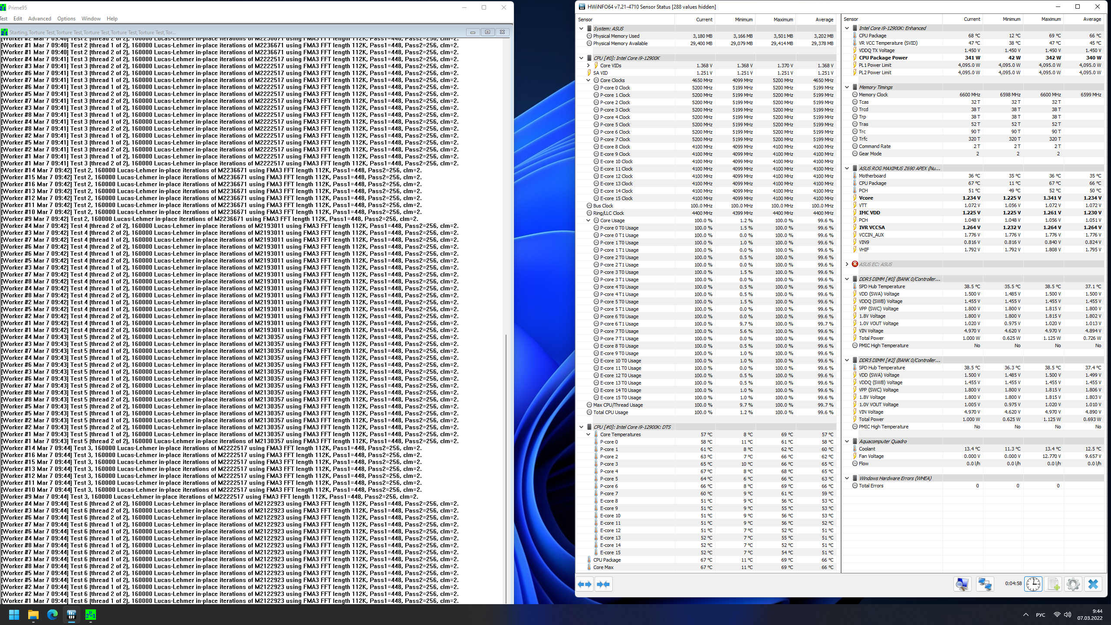The height and width of the screenshot is (625, 1111).
Task: Click the Average column header
Action: [824, 20]
